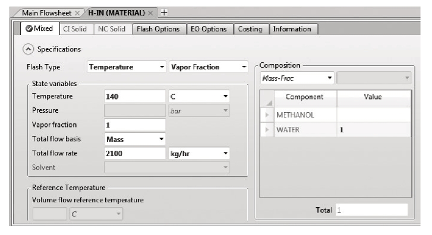Add a new tab with plus icon

click(164, 12)
